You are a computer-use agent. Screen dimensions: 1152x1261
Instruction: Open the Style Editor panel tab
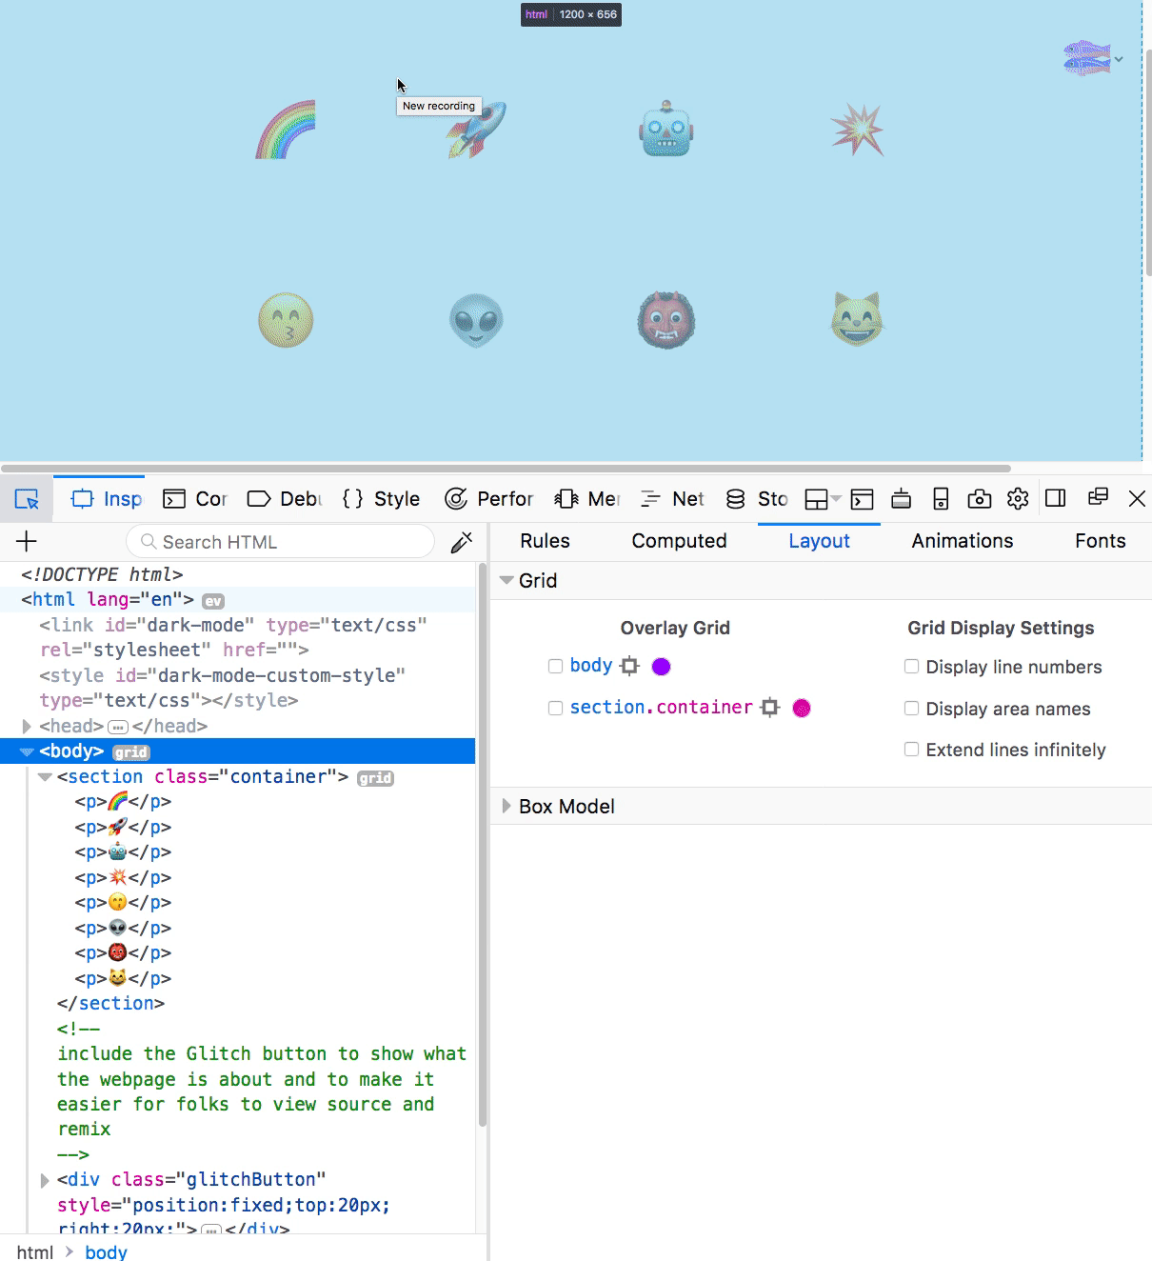pos(382,499)
